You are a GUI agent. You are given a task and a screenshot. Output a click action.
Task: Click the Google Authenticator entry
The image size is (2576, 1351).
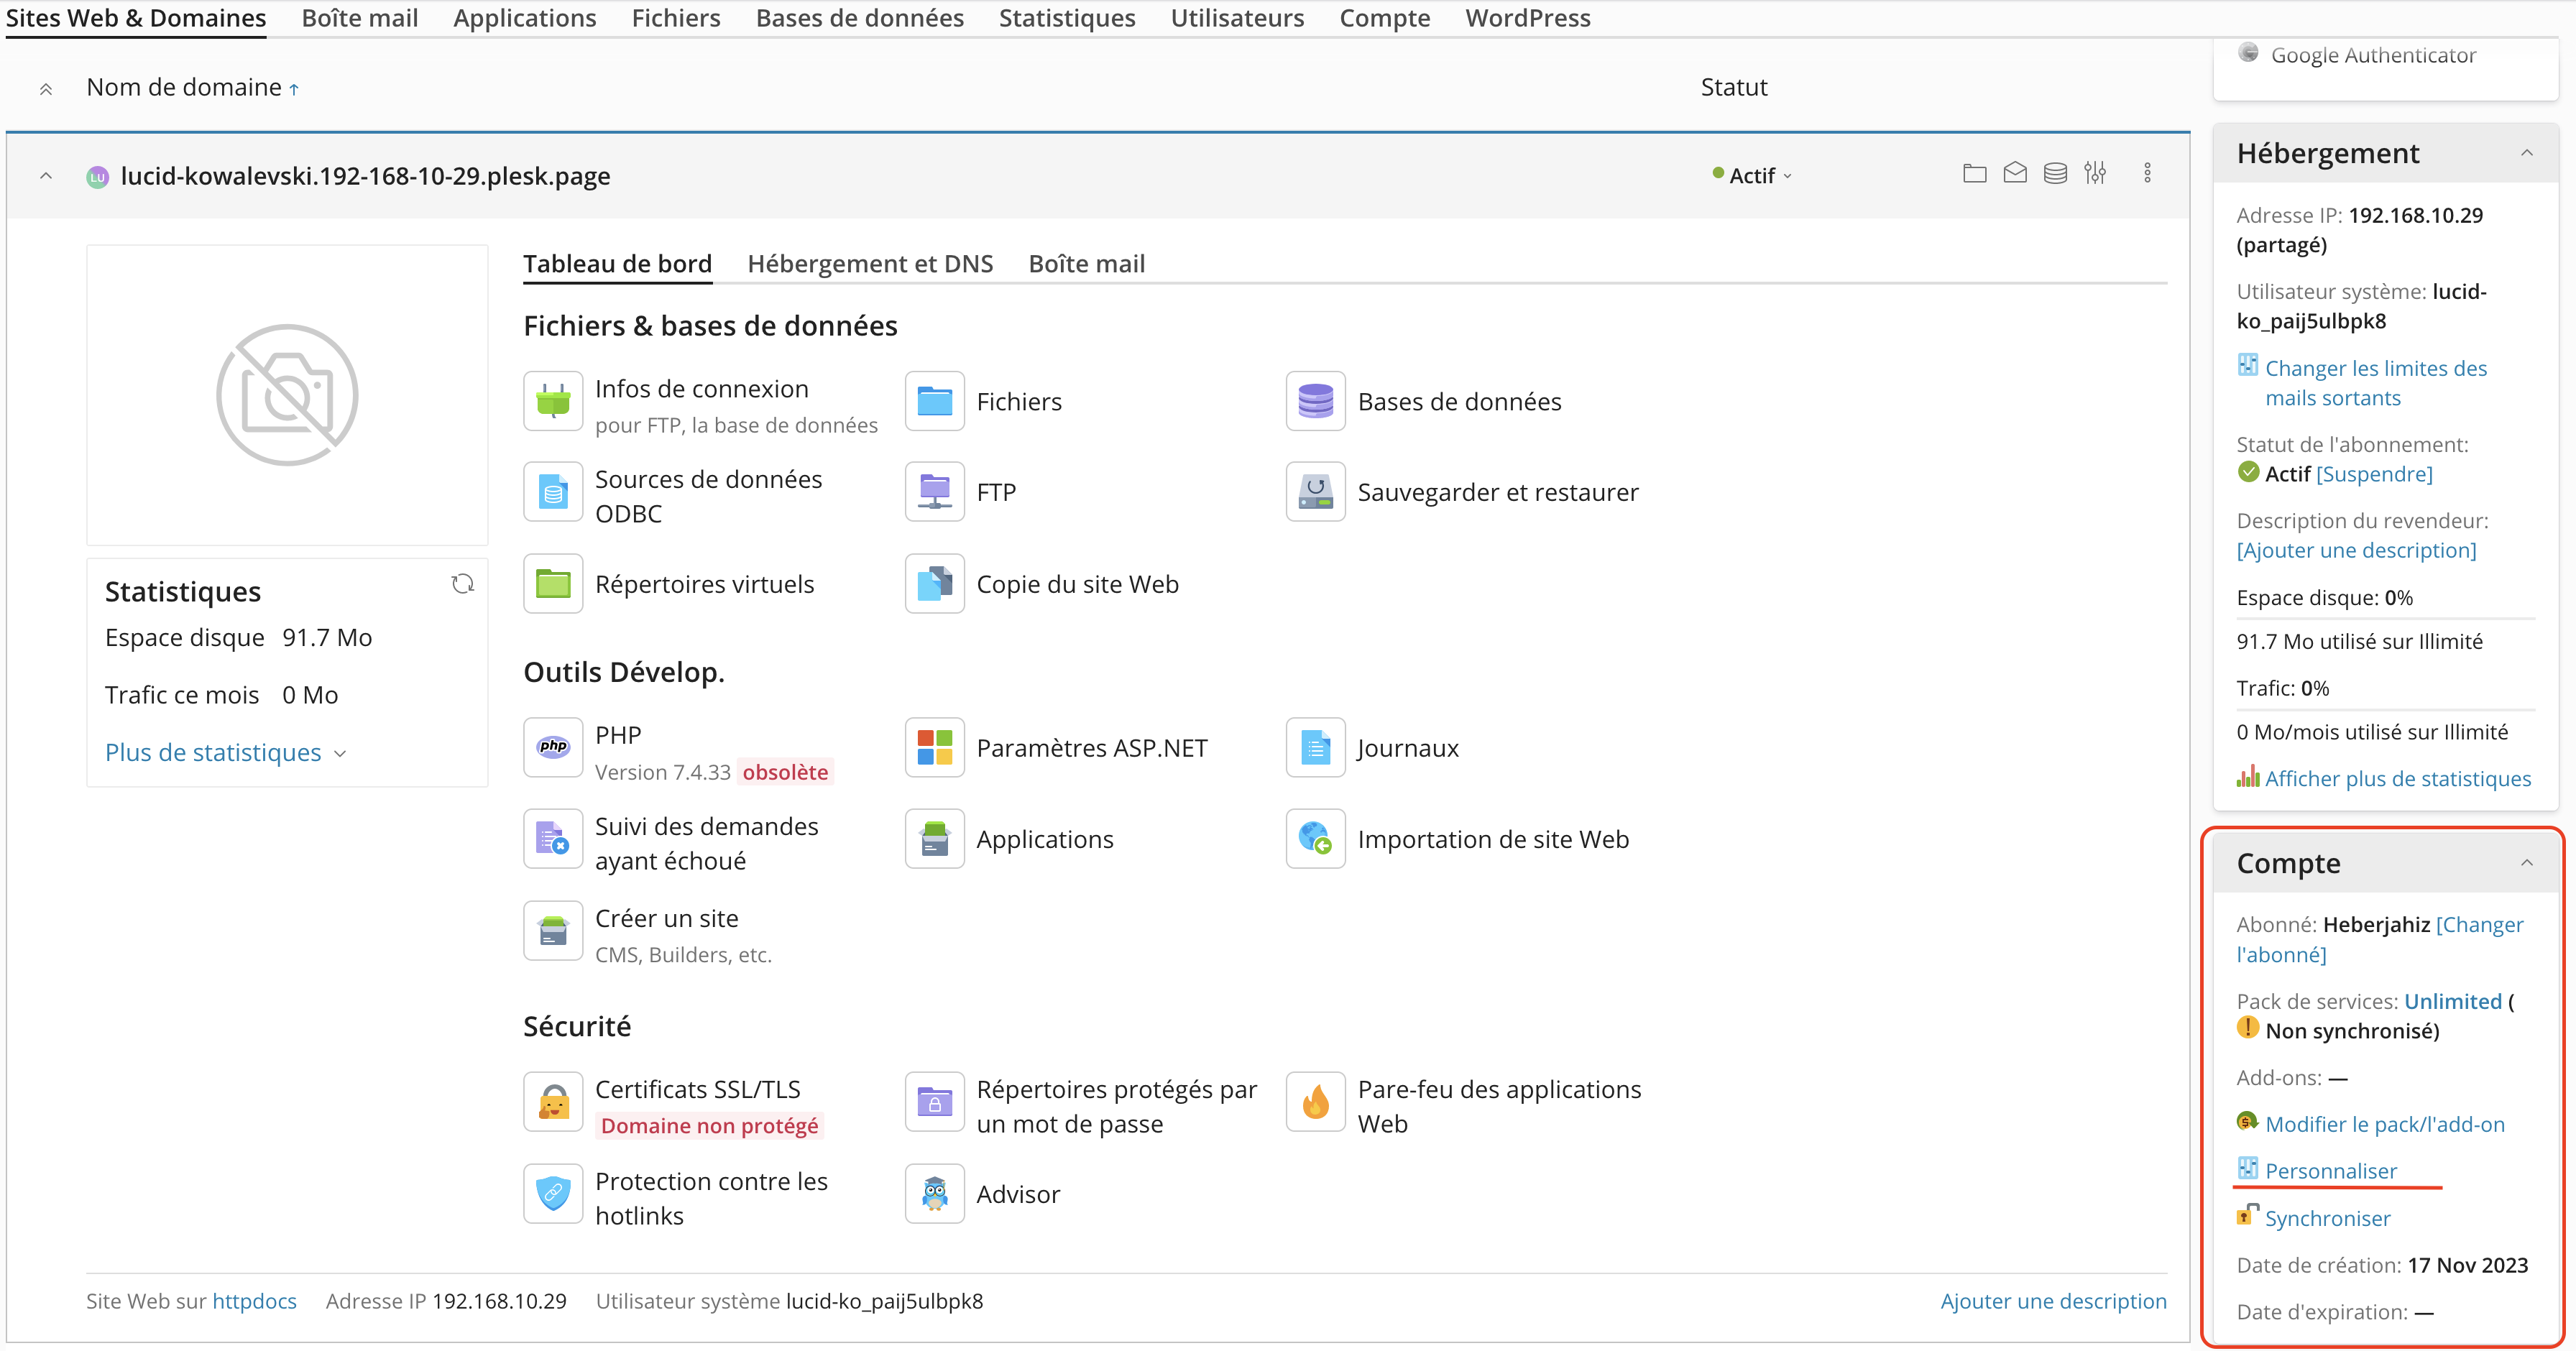(2373, 55)
